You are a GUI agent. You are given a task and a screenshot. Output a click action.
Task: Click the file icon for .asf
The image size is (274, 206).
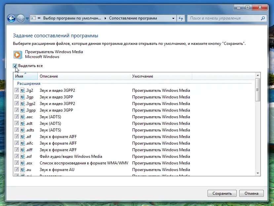pyautogui.click(x=22, y=156)
